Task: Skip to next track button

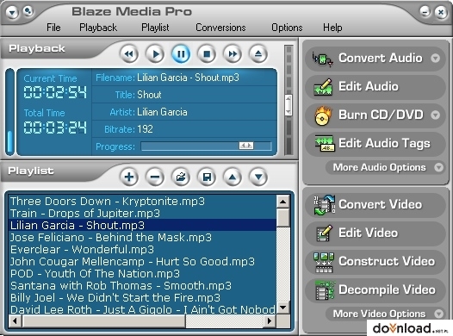Action: point(233,54)
